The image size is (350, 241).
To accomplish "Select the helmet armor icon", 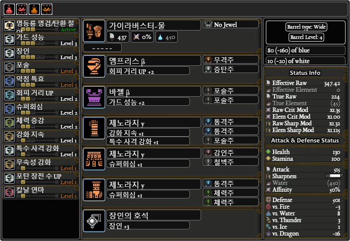I will pos(94,66).
